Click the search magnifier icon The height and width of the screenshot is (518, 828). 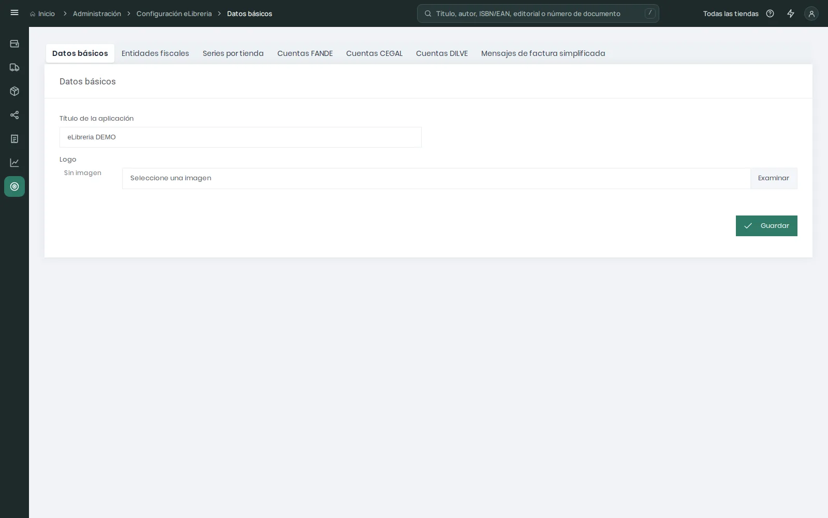coord(428,13)
